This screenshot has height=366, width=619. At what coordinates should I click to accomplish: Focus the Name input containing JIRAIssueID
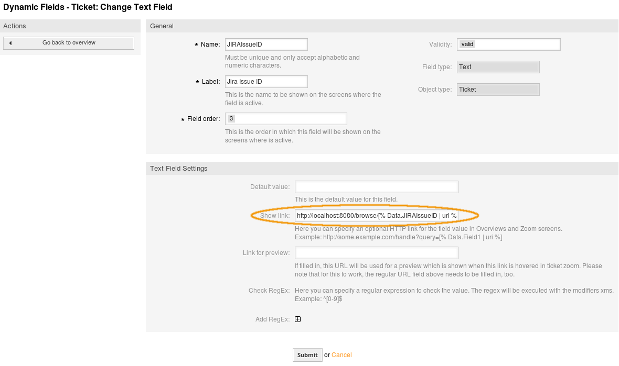(x=266, y=45)
